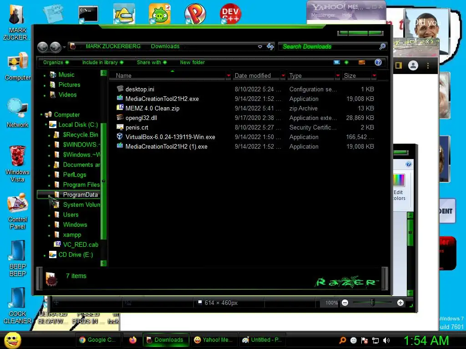Screen dimensions: 466x349
Task: Select the Users folder in tree
Action: click(71, 214)
